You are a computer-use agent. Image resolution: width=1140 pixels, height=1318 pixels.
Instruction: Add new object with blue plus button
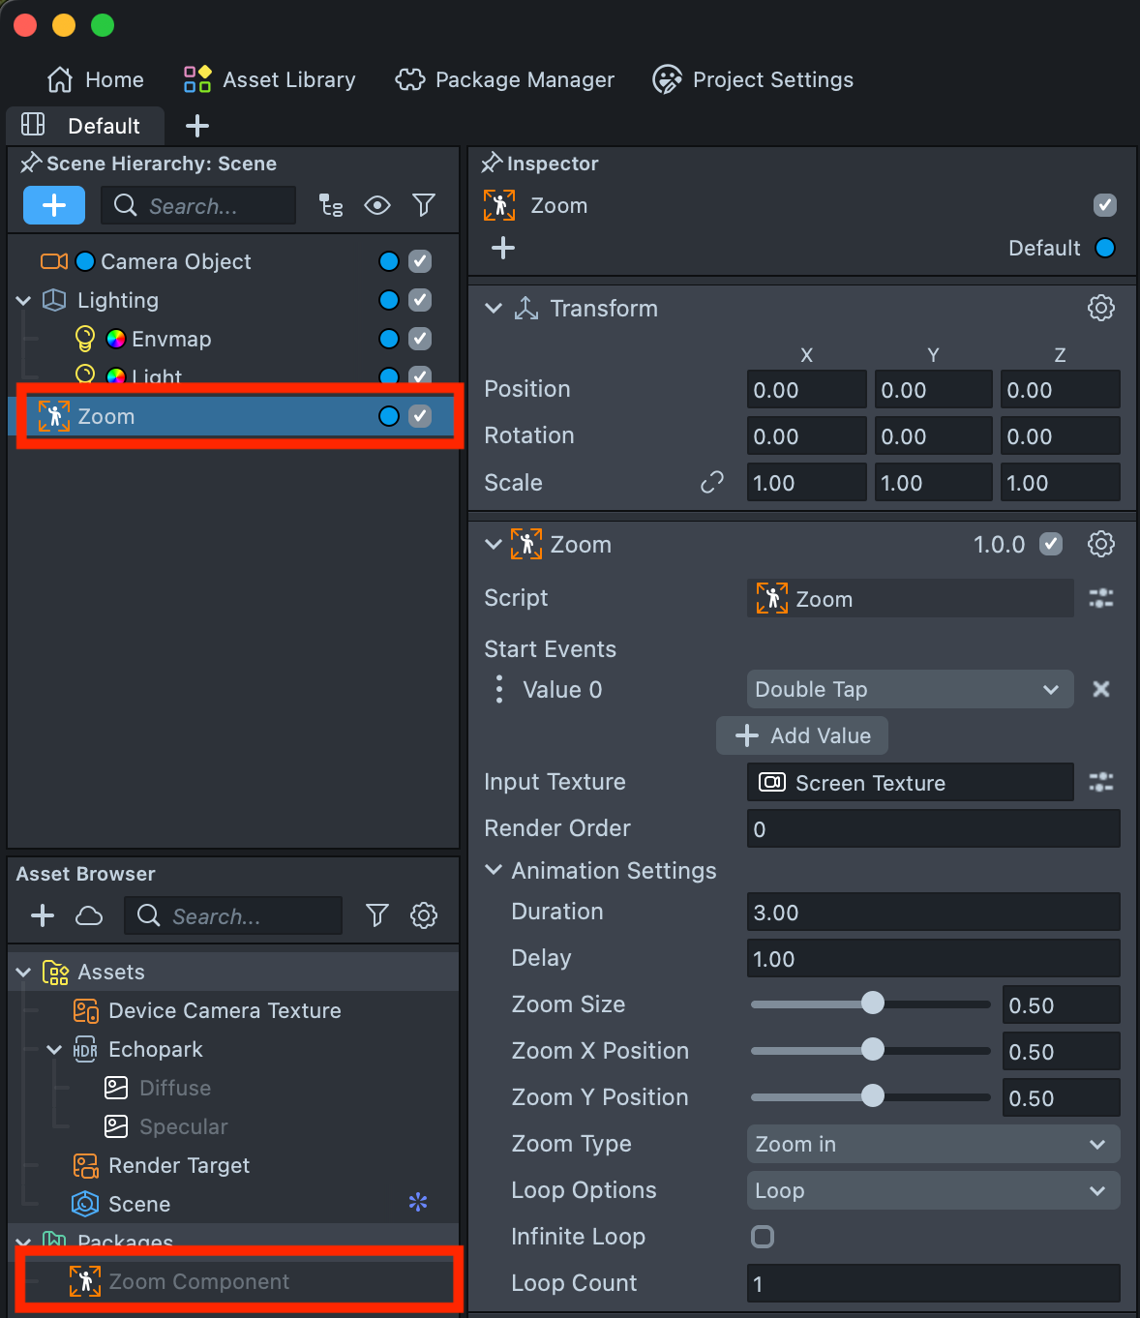54,205
